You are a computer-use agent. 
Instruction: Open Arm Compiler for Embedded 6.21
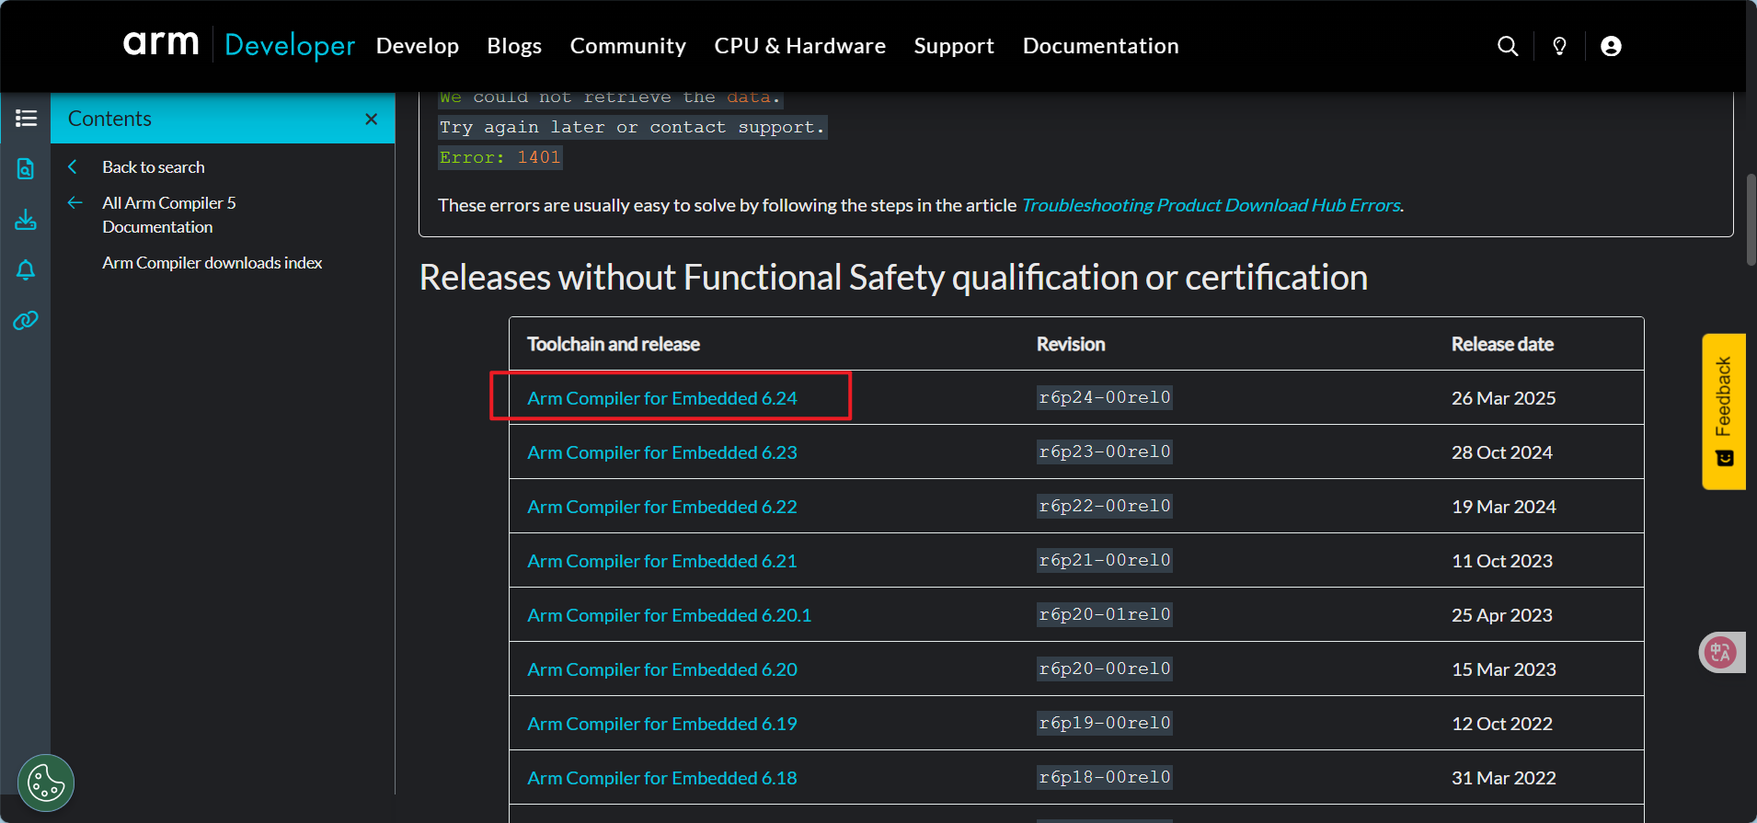point(662,561)
